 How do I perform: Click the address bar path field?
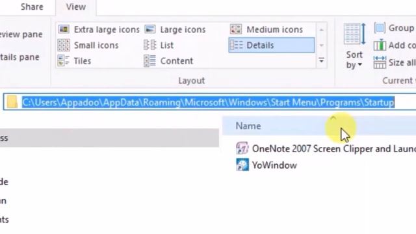209,102
